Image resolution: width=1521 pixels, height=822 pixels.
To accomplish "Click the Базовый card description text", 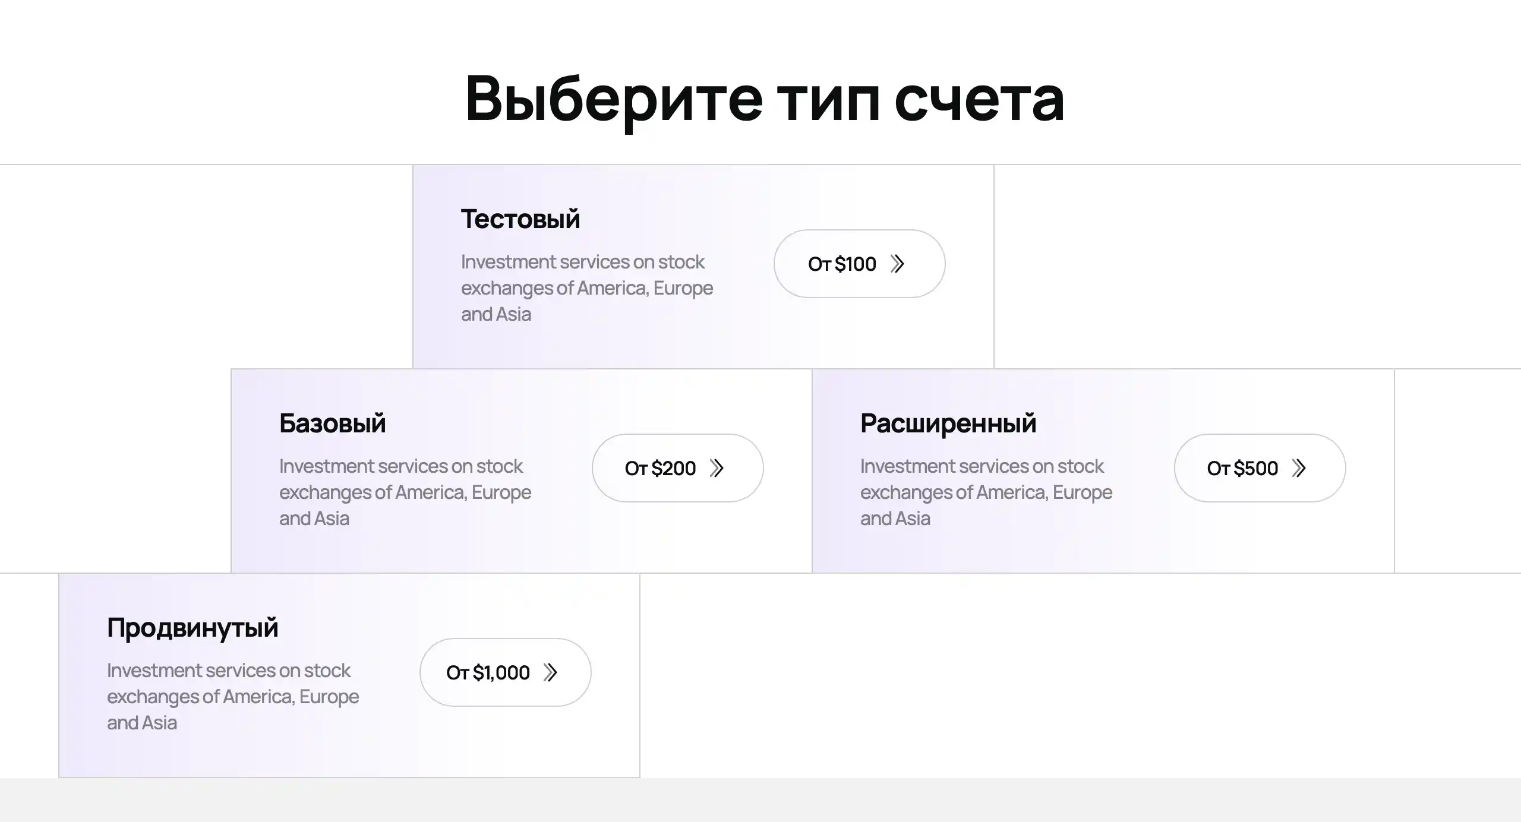I will pyautogui.click(x=405, y=492).
